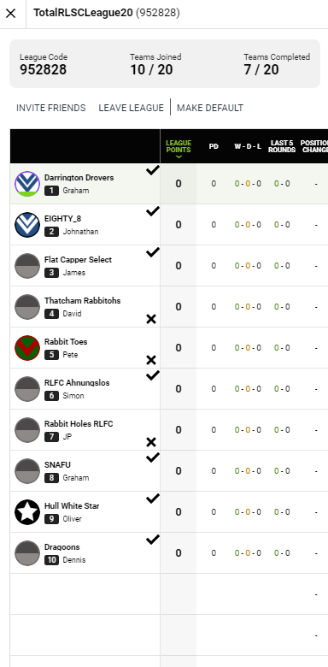
Task: Click Make Default button
Action: click(210, 108)
